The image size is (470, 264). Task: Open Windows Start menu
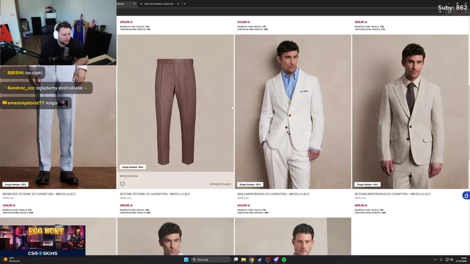(x=186, y=260)
